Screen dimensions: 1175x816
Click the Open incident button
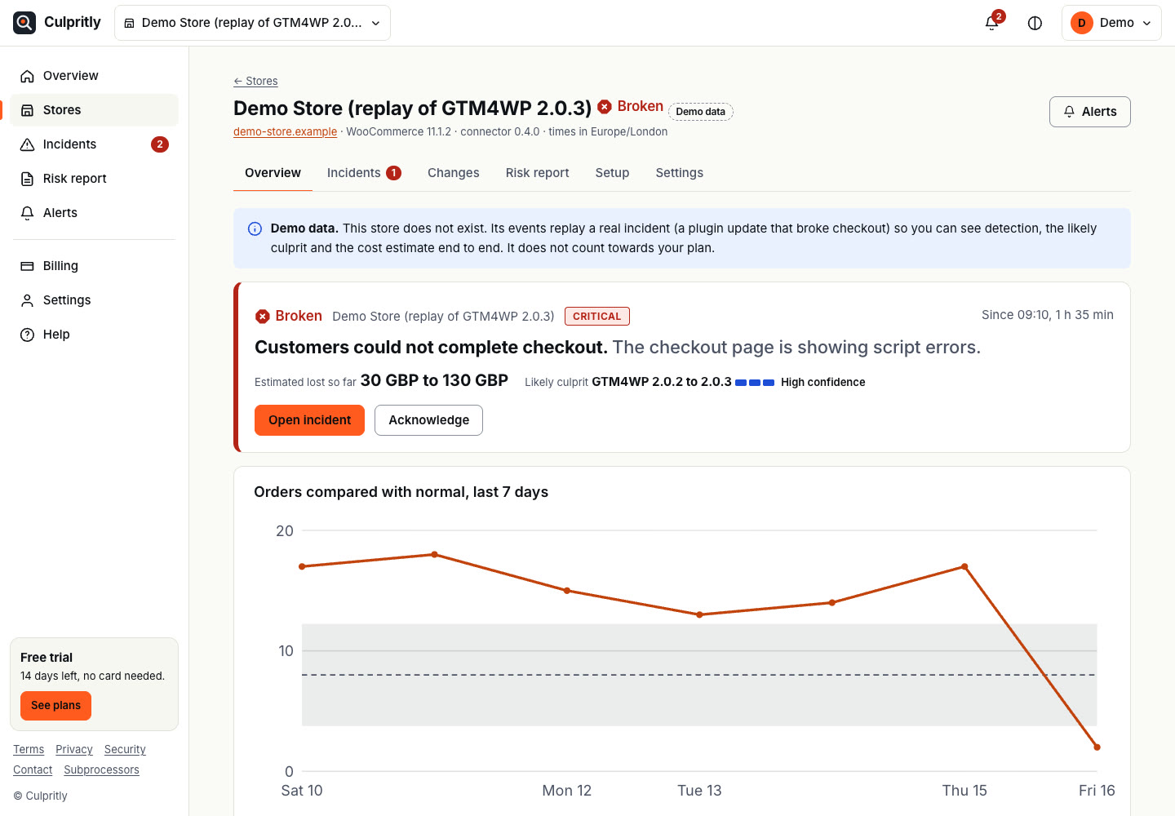(x=309, y=420)
